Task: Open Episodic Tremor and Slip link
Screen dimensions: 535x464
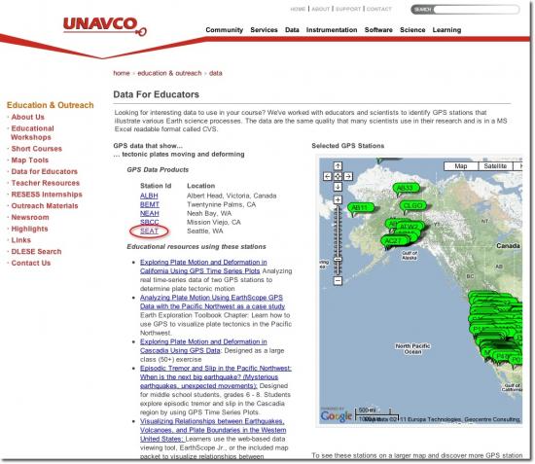Action: point(216,377)
